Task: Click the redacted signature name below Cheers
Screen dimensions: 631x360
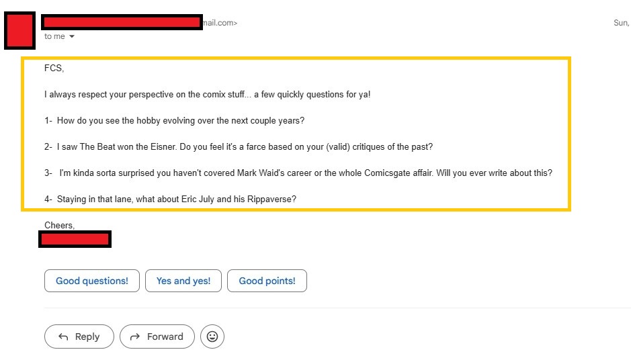Action: [x=75, y=238]
